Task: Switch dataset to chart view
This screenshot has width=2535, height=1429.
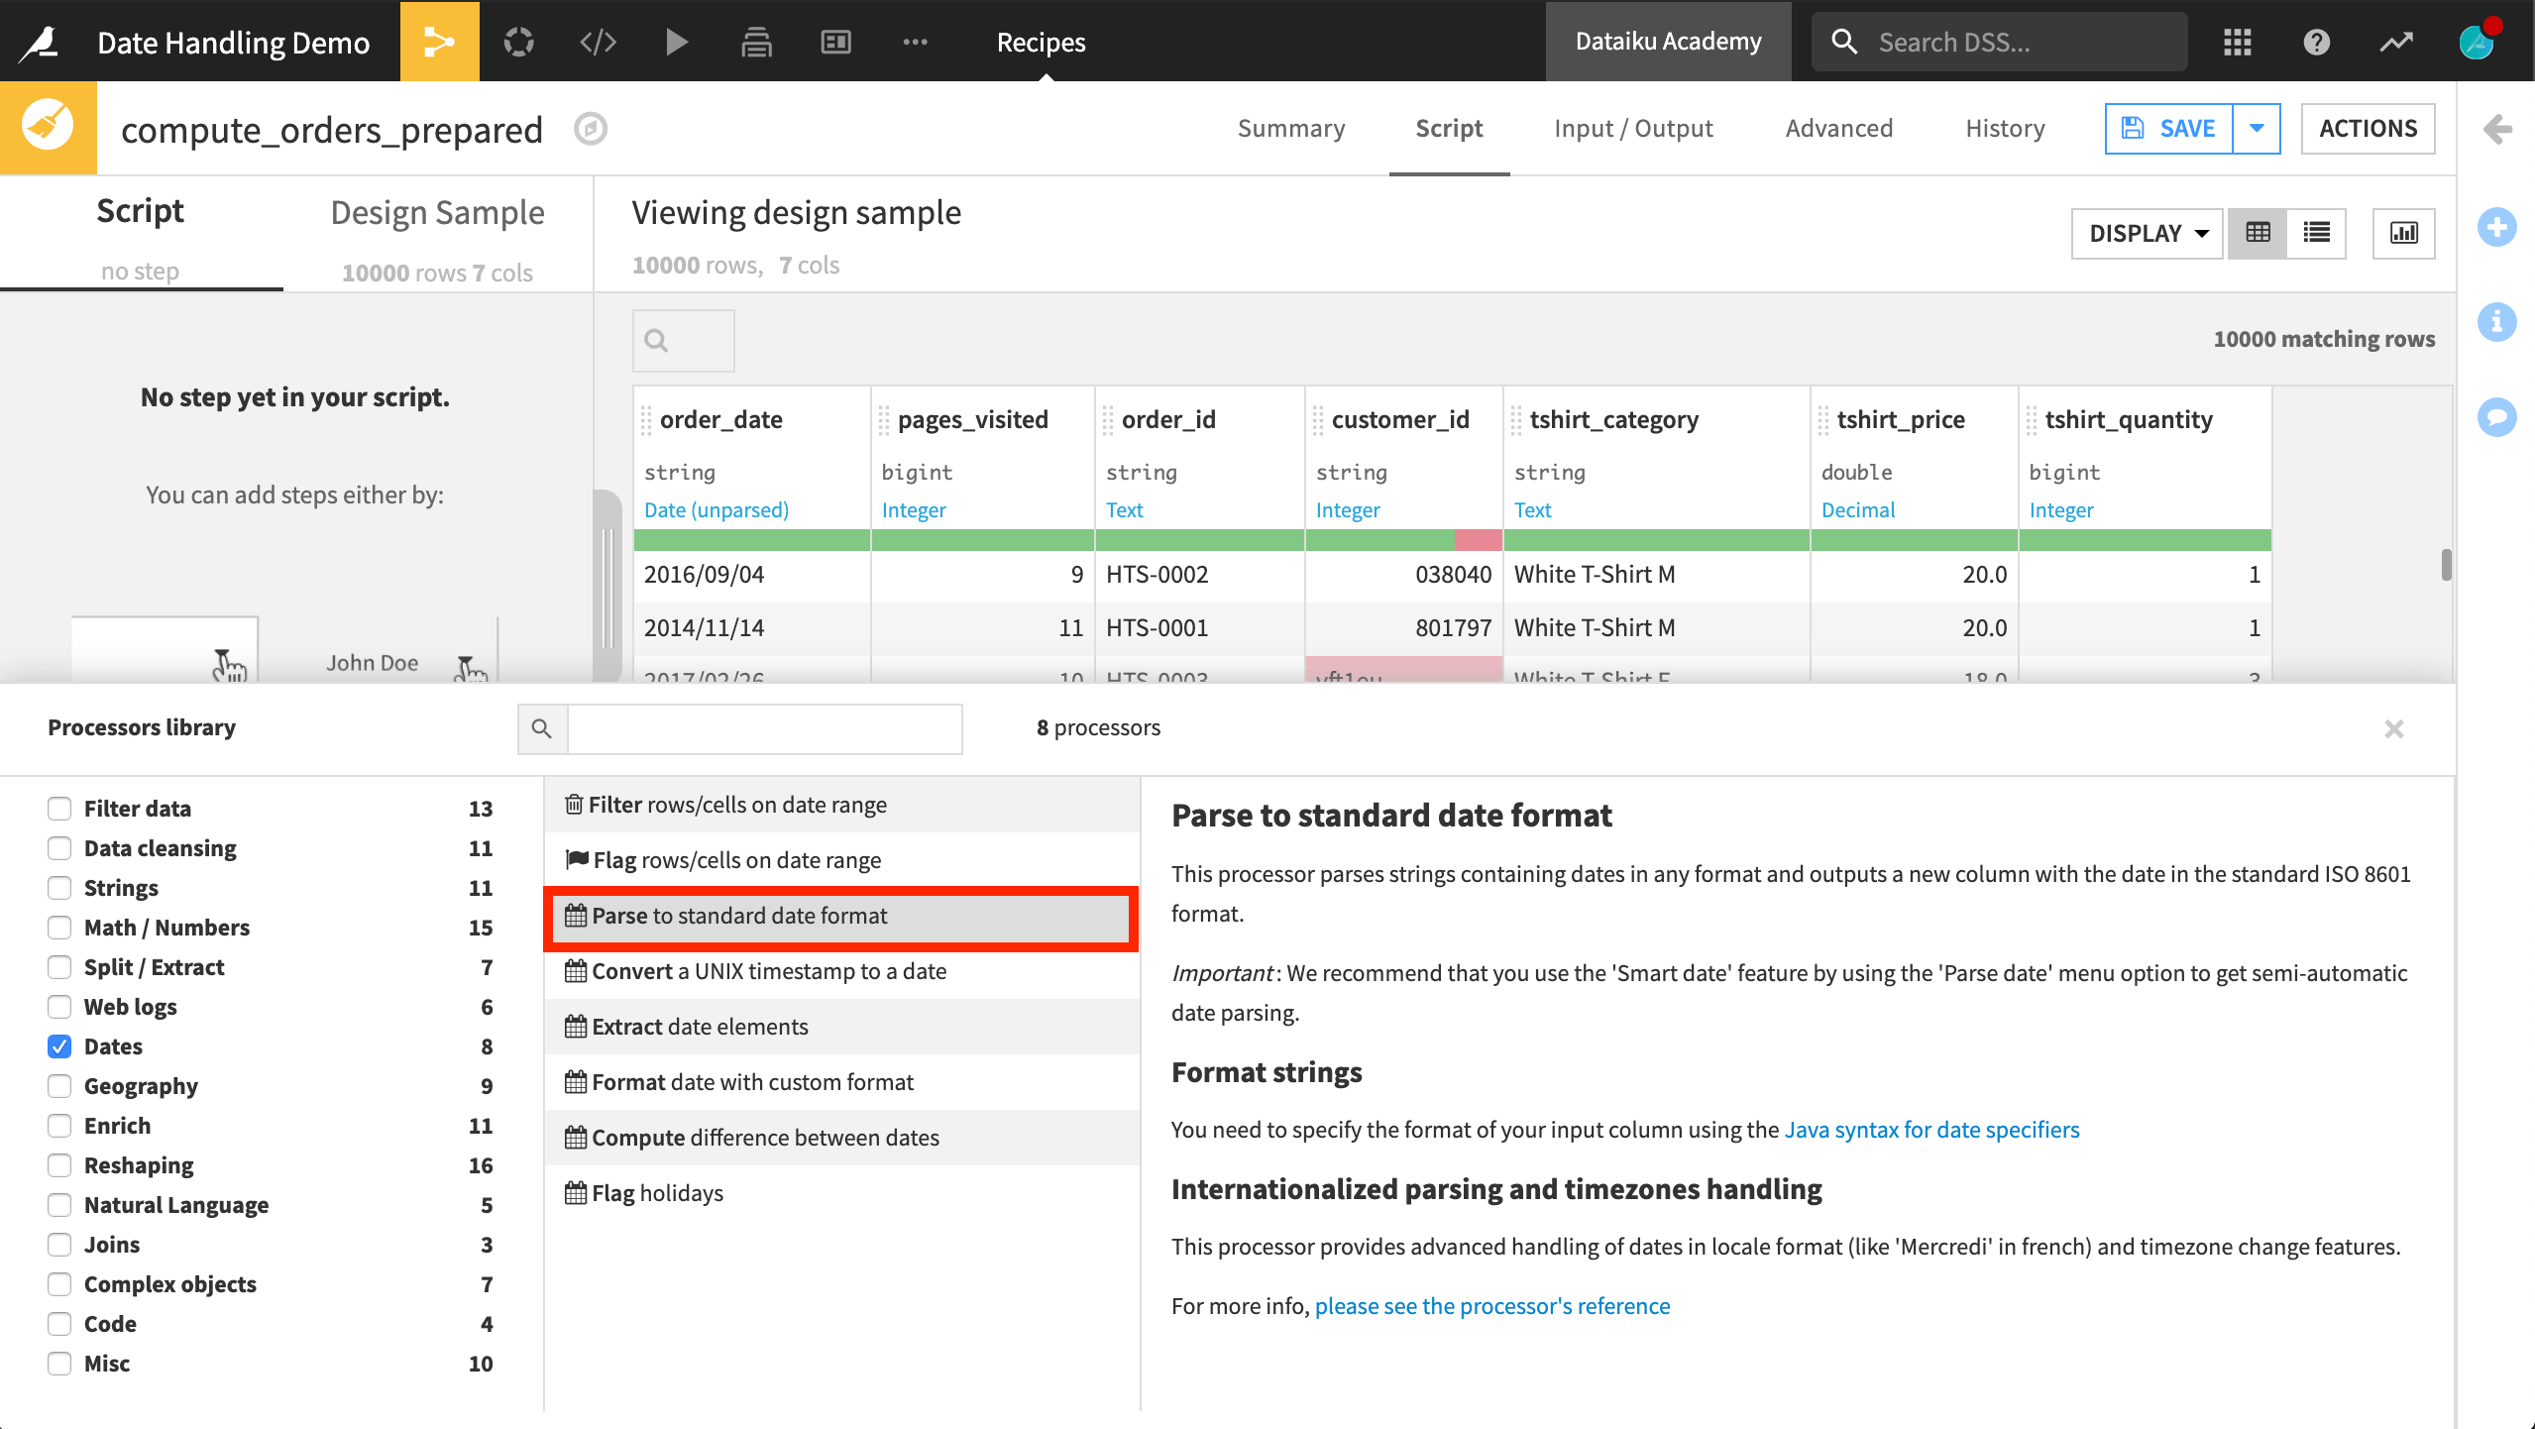Action: (x=2404, y=233)
